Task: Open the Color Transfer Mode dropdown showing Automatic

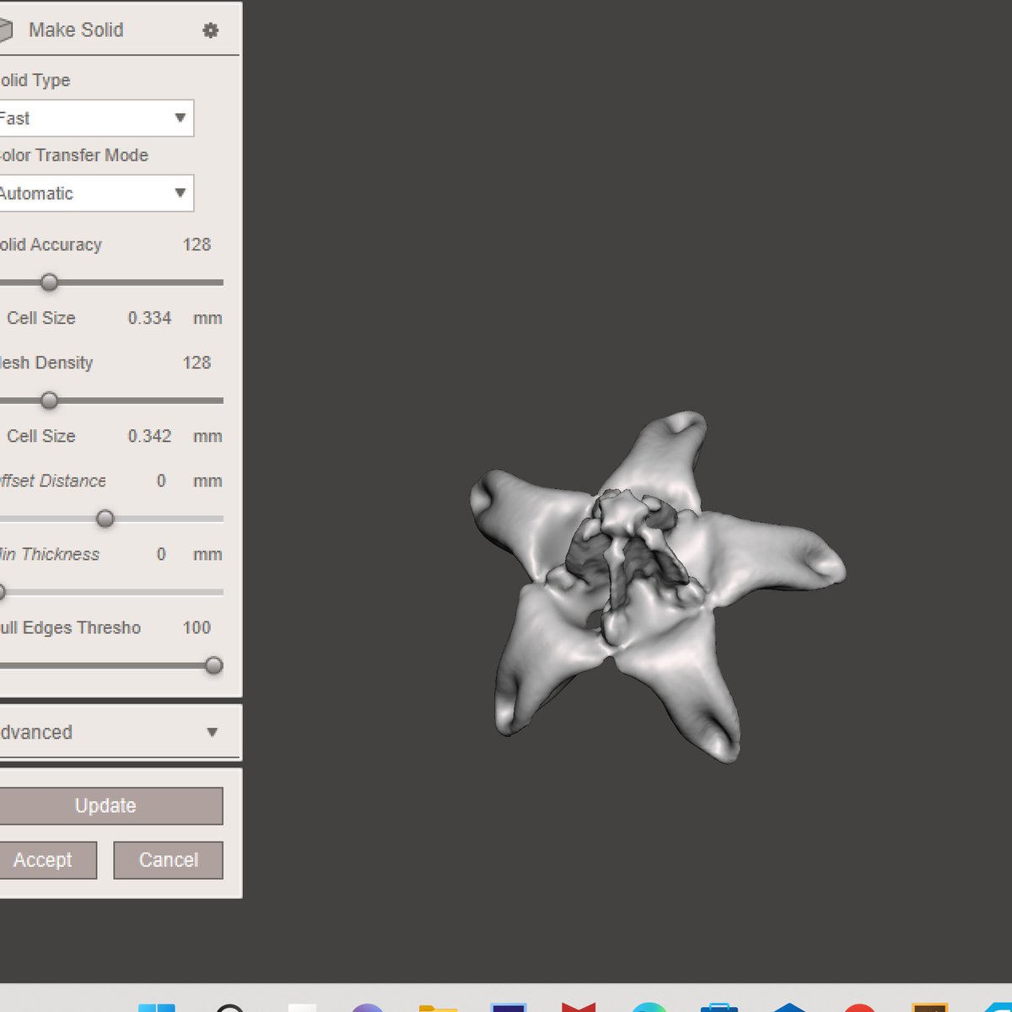Action: click(97, 193)
